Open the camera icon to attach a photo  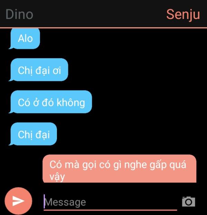point(188,202)
